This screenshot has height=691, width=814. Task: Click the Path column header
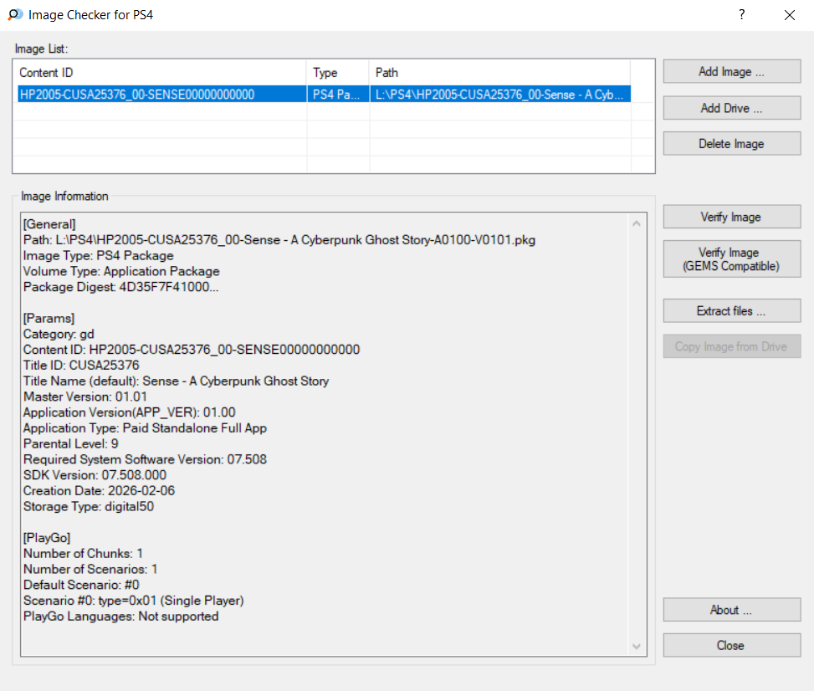tap(499, 73)
